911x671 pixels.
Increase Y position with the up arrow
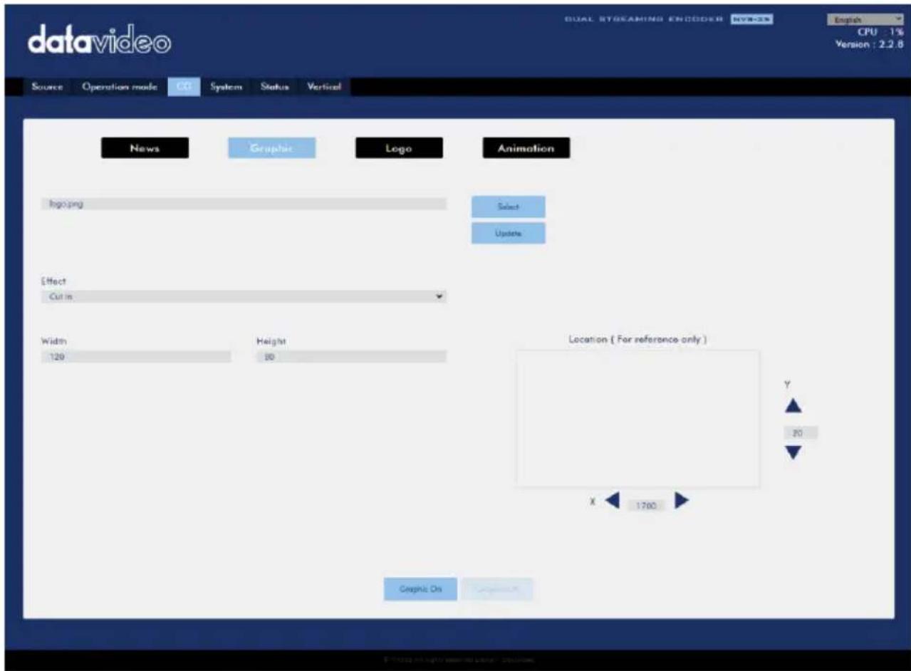click(x=793, y=406)
